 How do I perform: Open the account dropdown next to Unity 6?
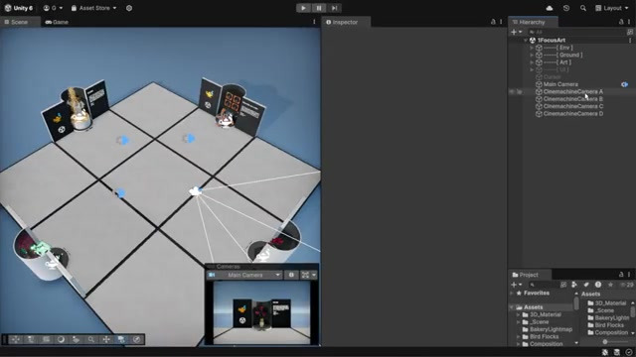pos(53,8)
